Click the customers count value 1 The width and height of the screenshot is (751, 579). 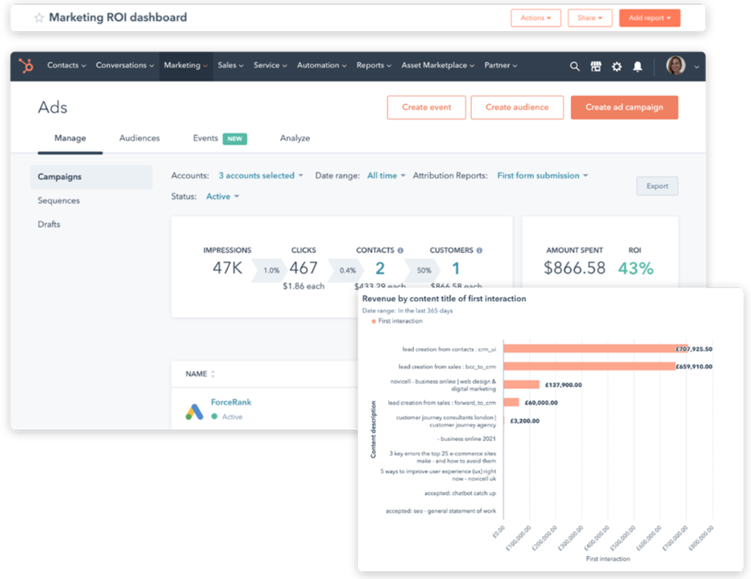click(x=456, y=269)
